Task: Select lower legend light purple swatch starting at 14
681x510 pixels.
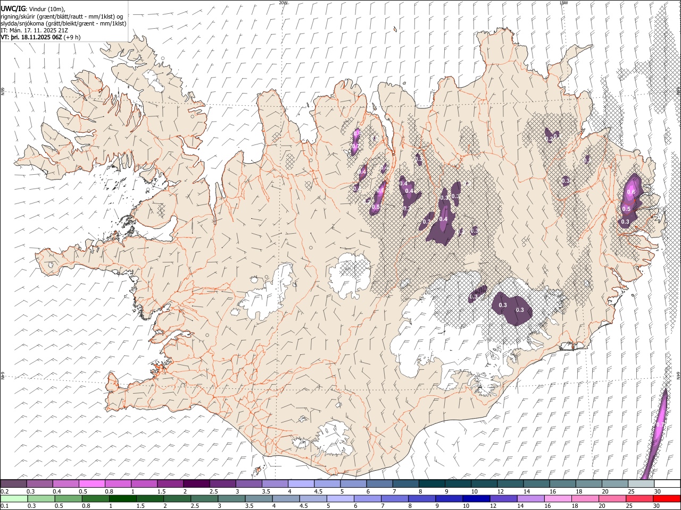Action: [530, 499]
